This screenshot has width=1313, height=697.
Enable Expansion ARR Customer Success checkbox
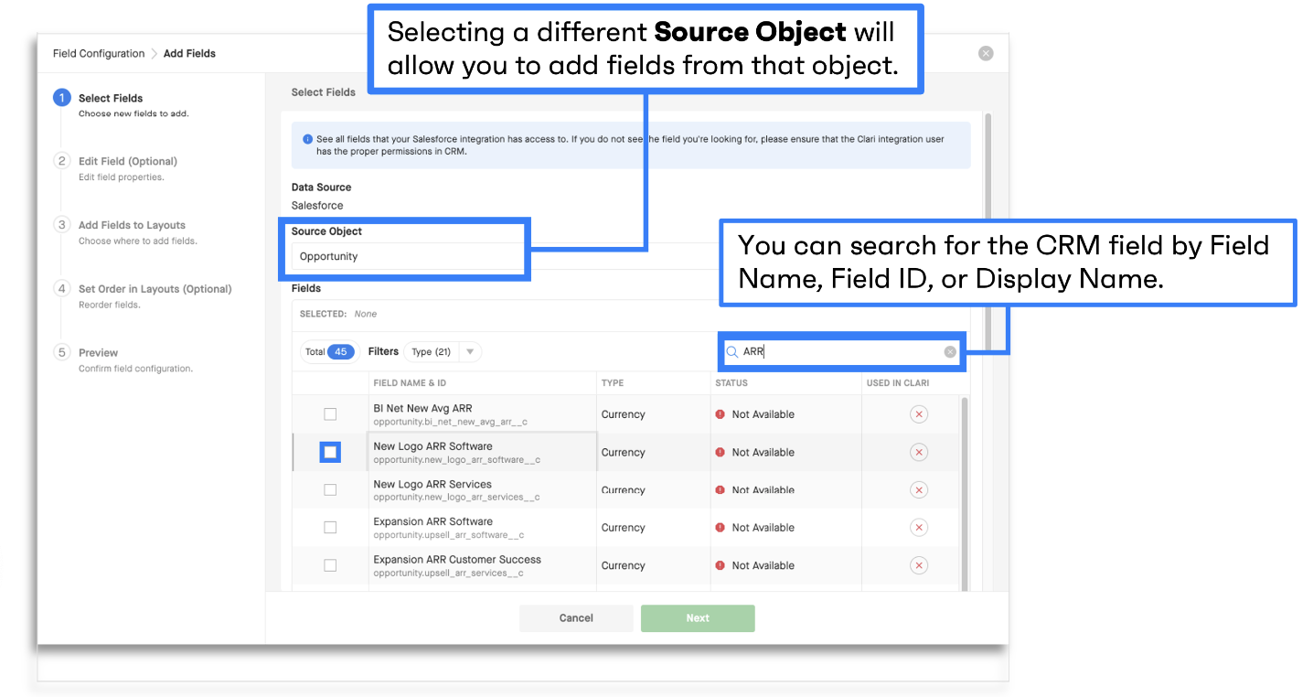click(330, 565)
